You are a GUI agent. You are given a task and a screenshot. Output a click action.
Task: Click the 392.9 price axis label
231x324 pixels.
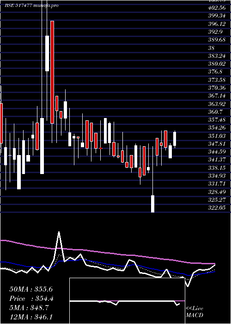(x=215, y=32)
